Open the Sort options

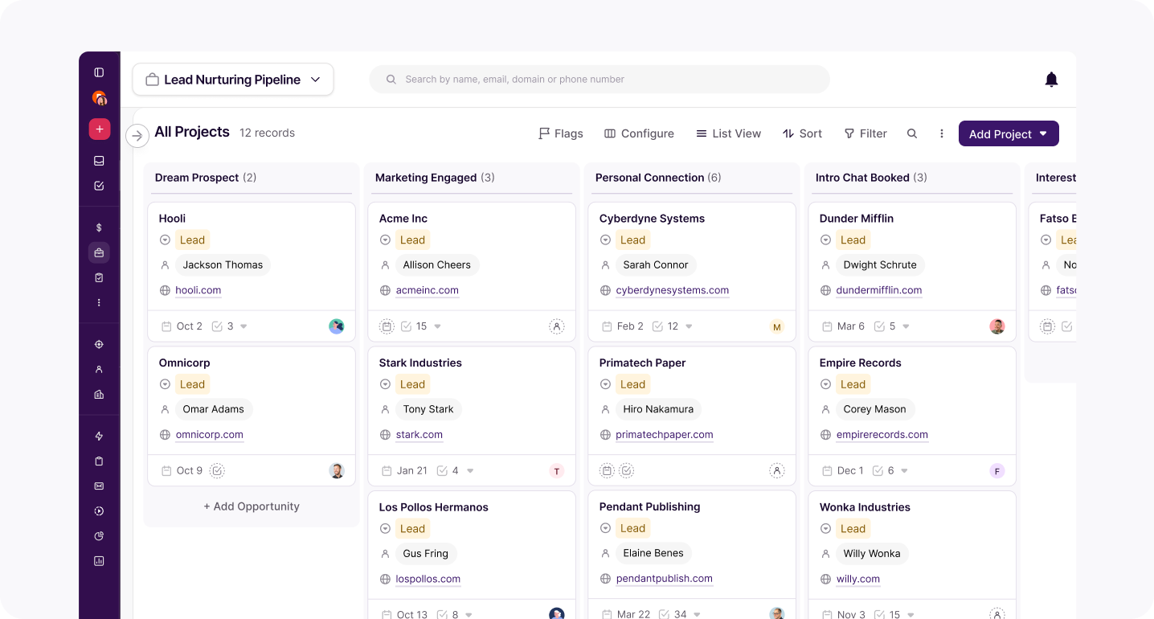[x=802, y=133]
